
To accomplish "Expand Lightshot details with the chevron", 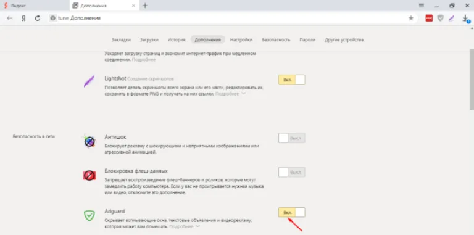I will (x=244, y=94).
